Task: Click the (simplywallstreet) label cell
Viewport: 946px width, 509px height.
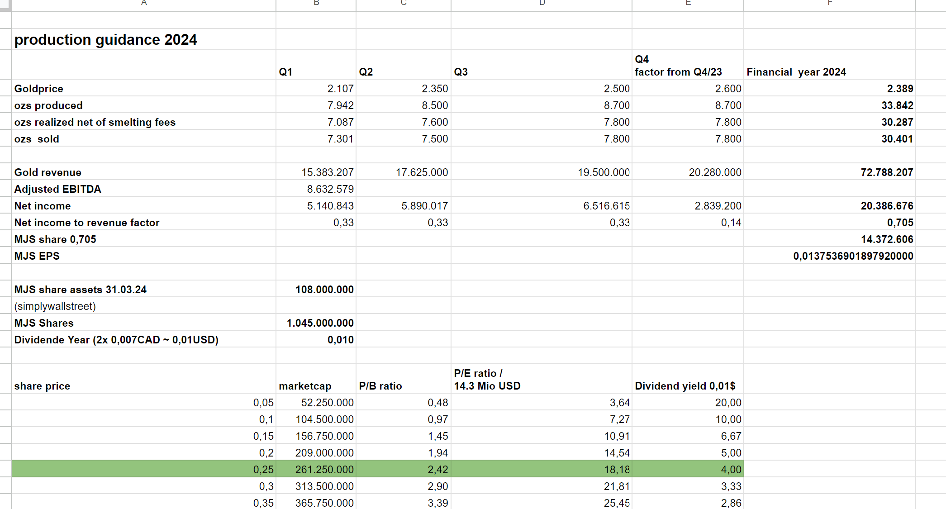Action: tap(55, 306)
